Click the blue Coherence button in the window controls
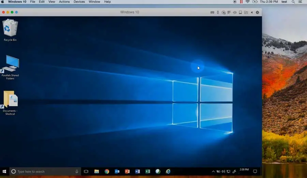 tap(16, 12)
